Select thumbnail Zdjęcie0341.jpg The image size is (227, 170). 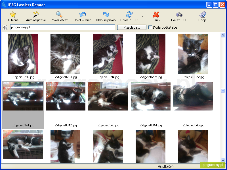(x=23, y=96)
